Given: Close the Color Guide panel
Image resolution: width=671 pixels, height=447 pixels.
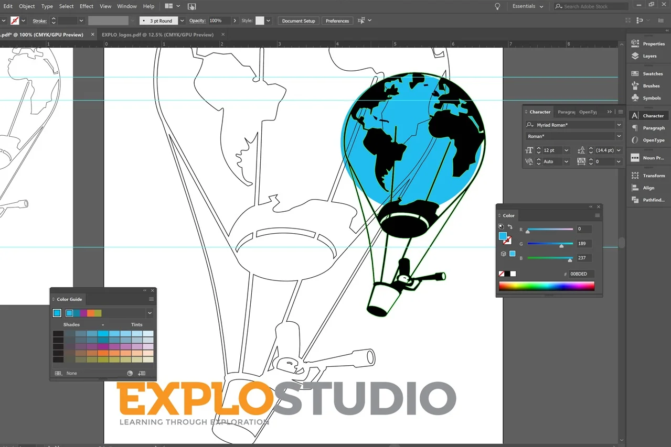Looking at the screenshot, I should [x=153, y=290].
